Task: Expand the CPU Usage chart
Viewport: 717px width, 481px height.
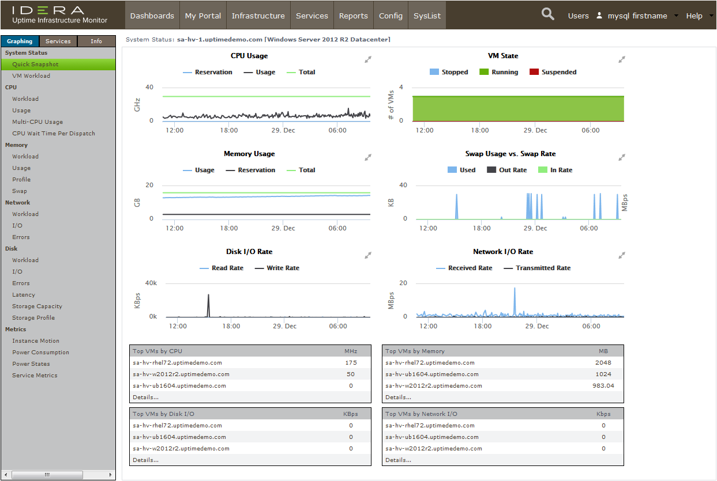Action: [368, 59]
